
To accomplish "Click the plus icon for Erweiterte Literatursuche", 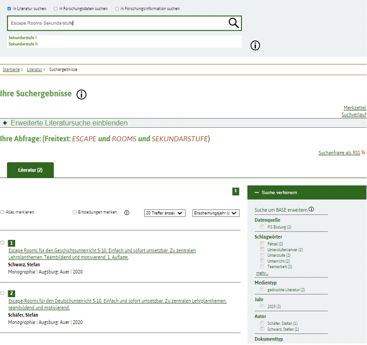I will click(x=5, y=123).
